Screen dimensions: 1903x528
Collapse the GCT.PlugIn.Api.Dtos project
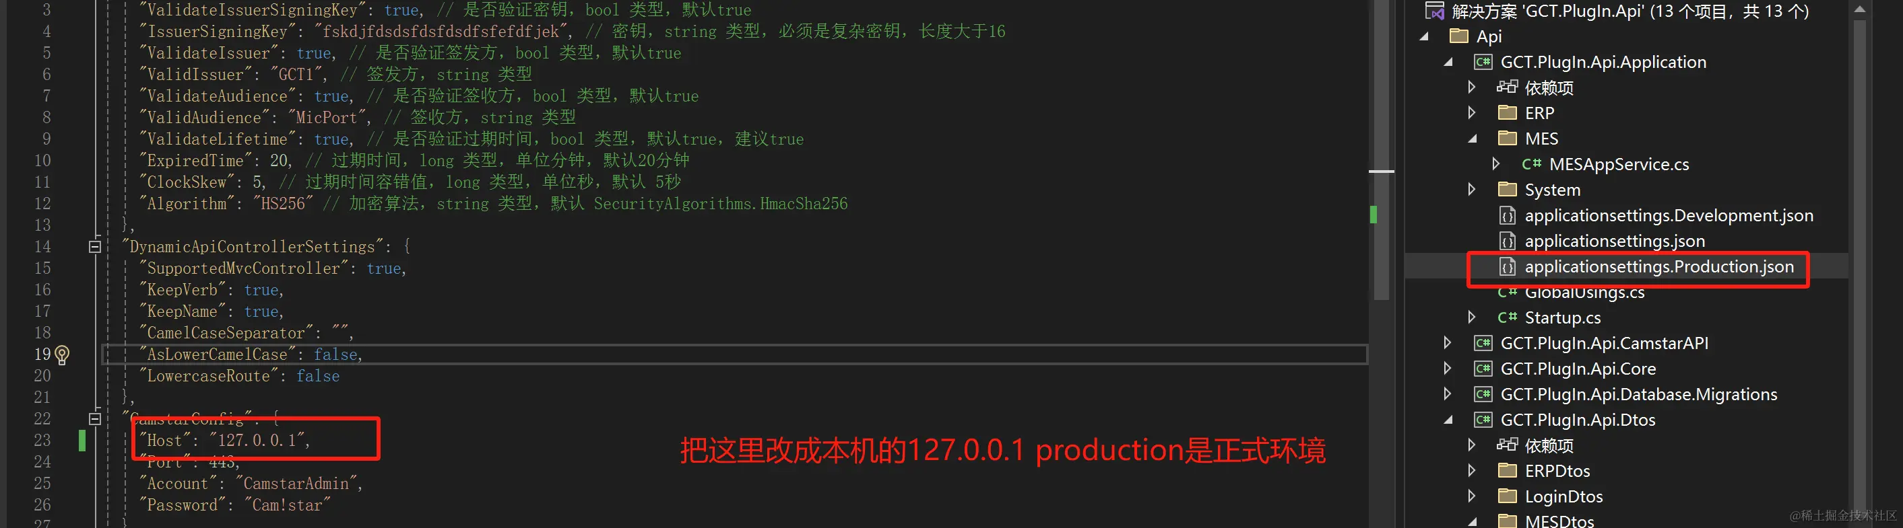(x=1447, y=420)
